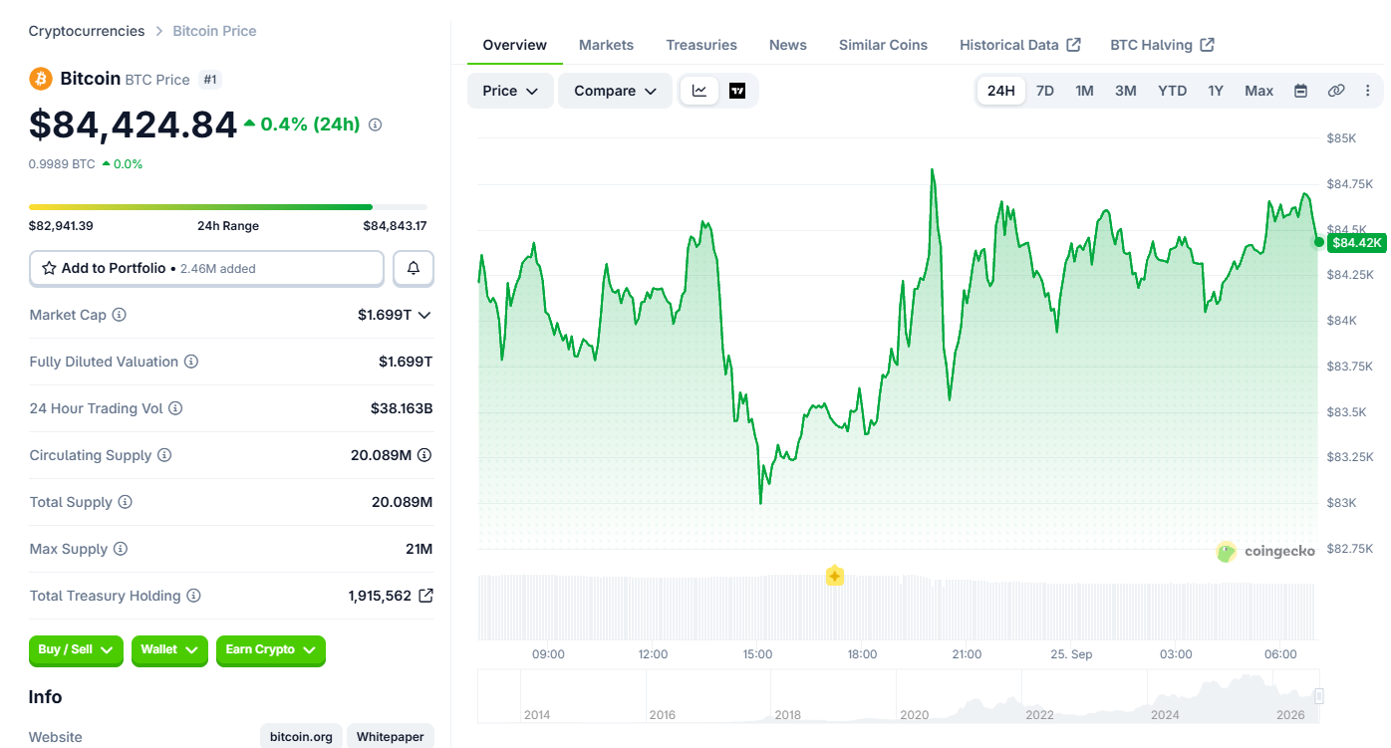The image size is (1391, 748).
Task: Switch to the Treasuries tab
Action: pos(701,45)
